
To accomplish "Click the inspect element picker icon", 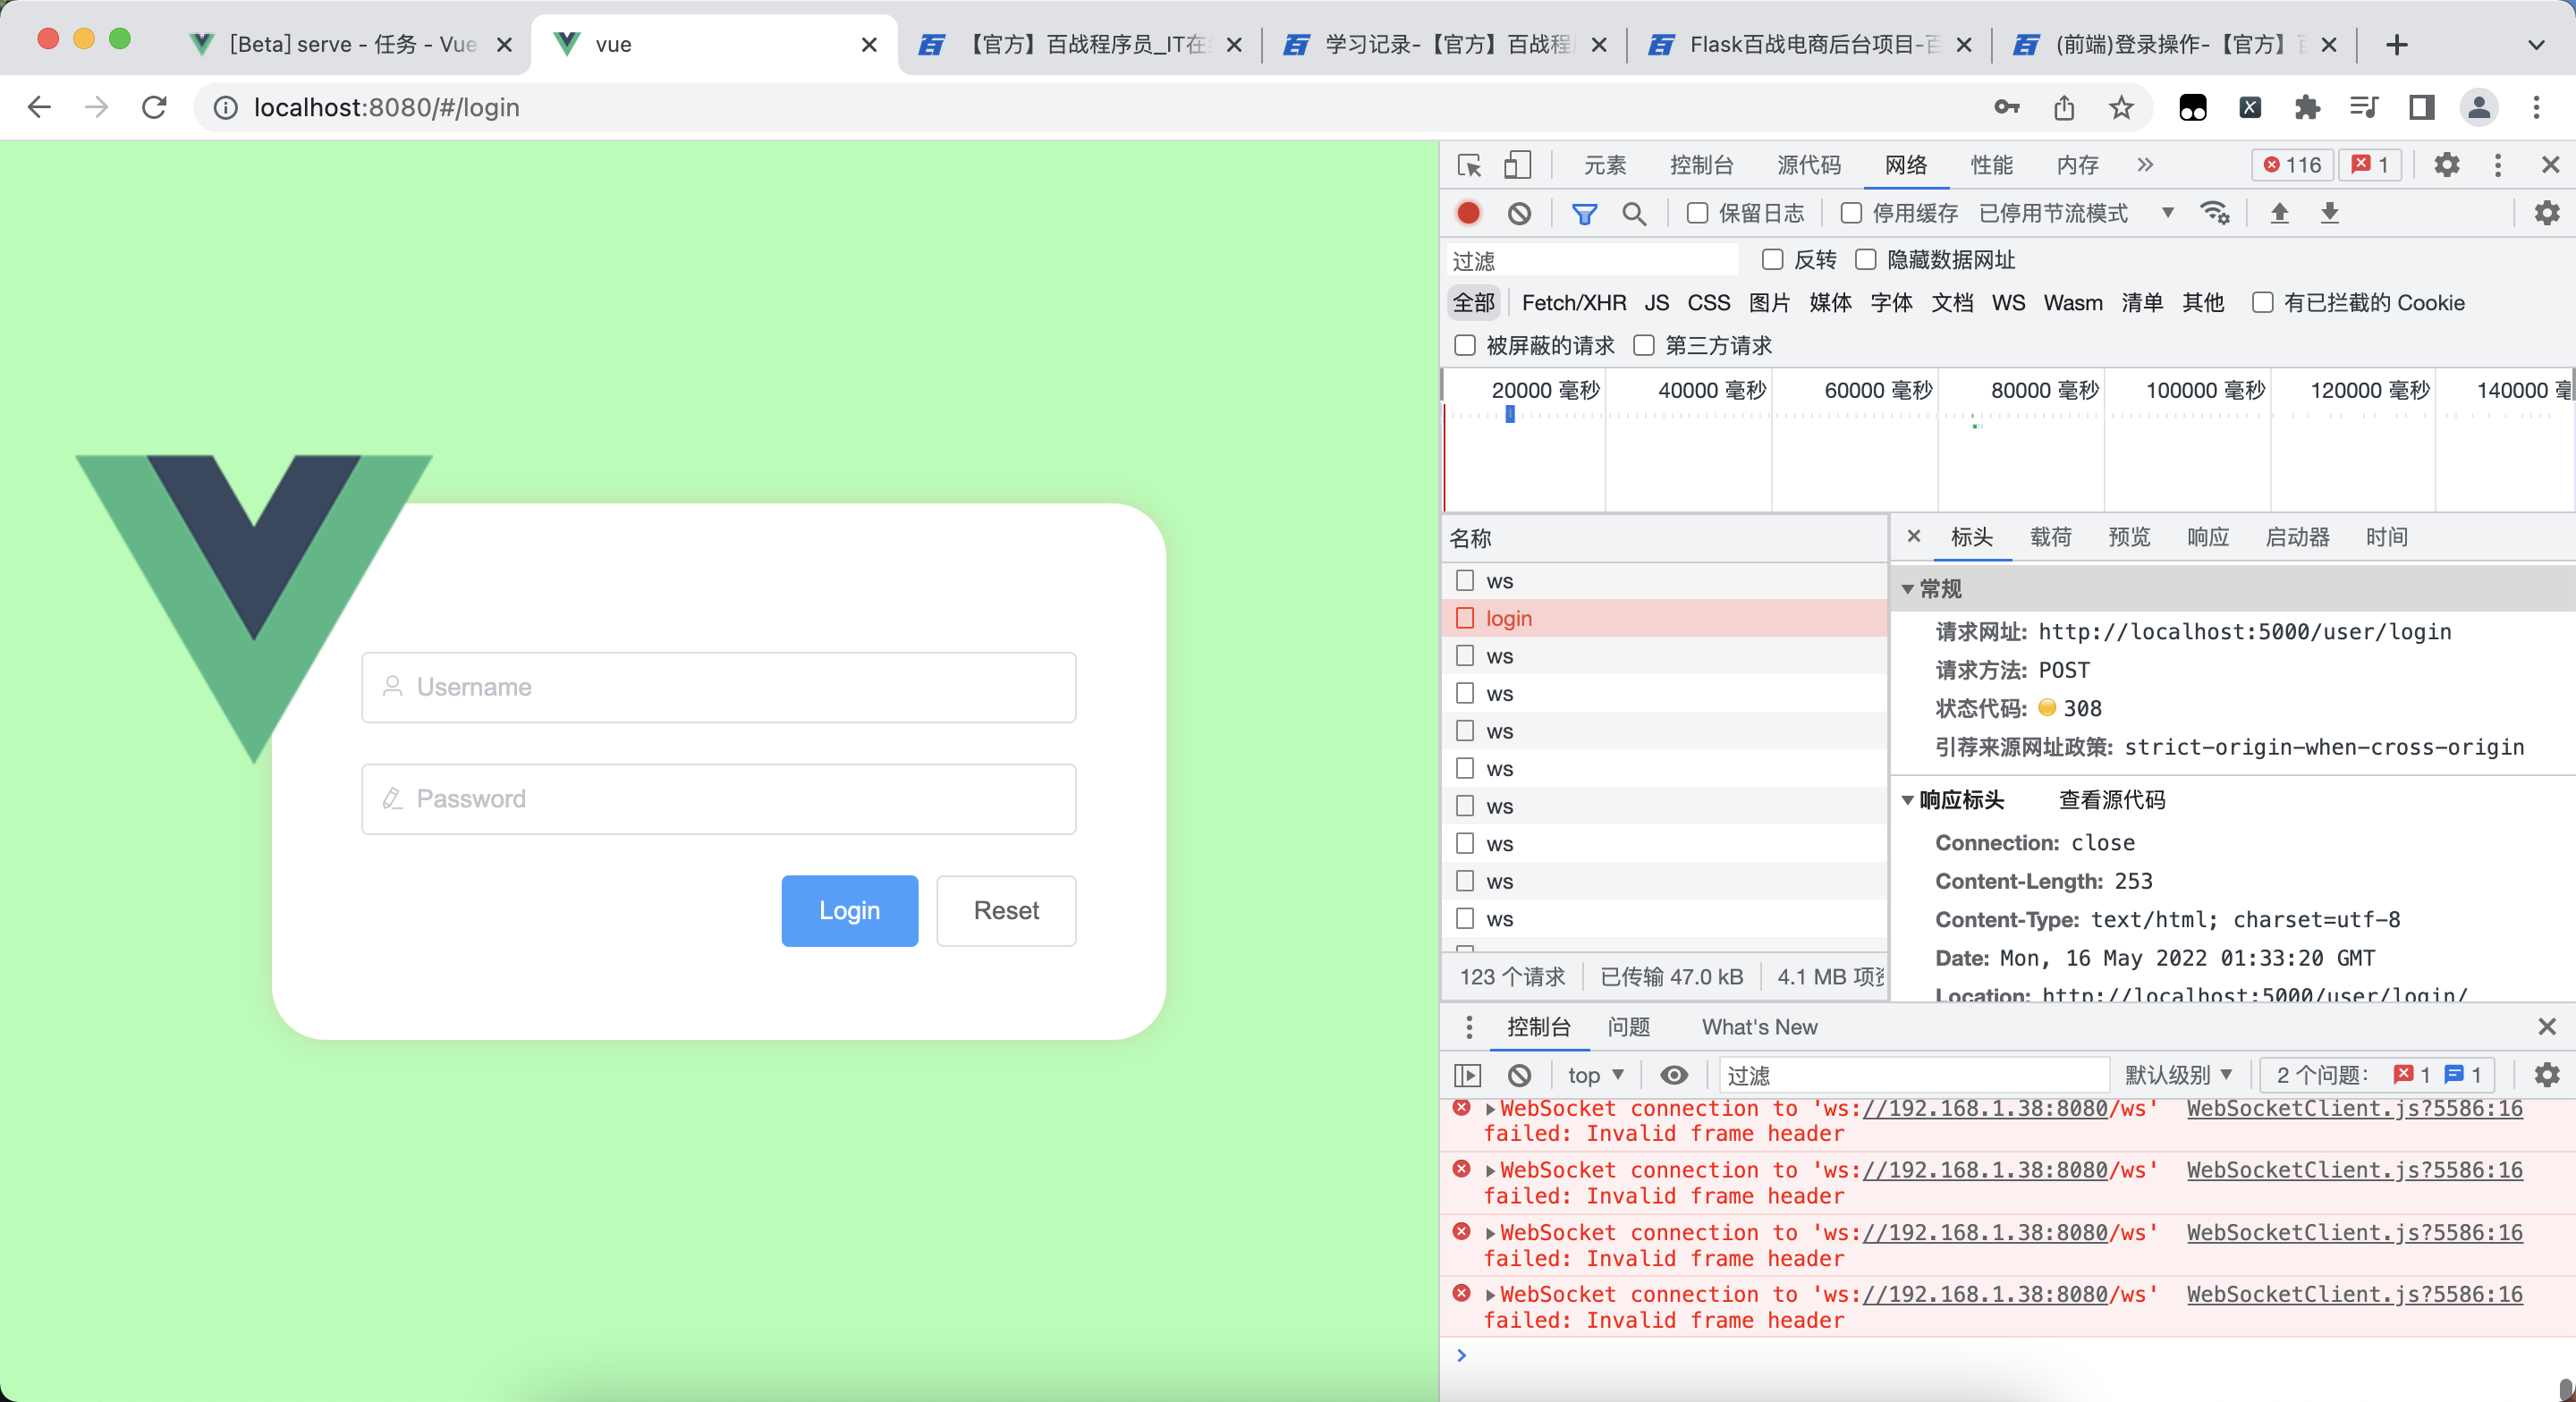I will click(1469, 165).
